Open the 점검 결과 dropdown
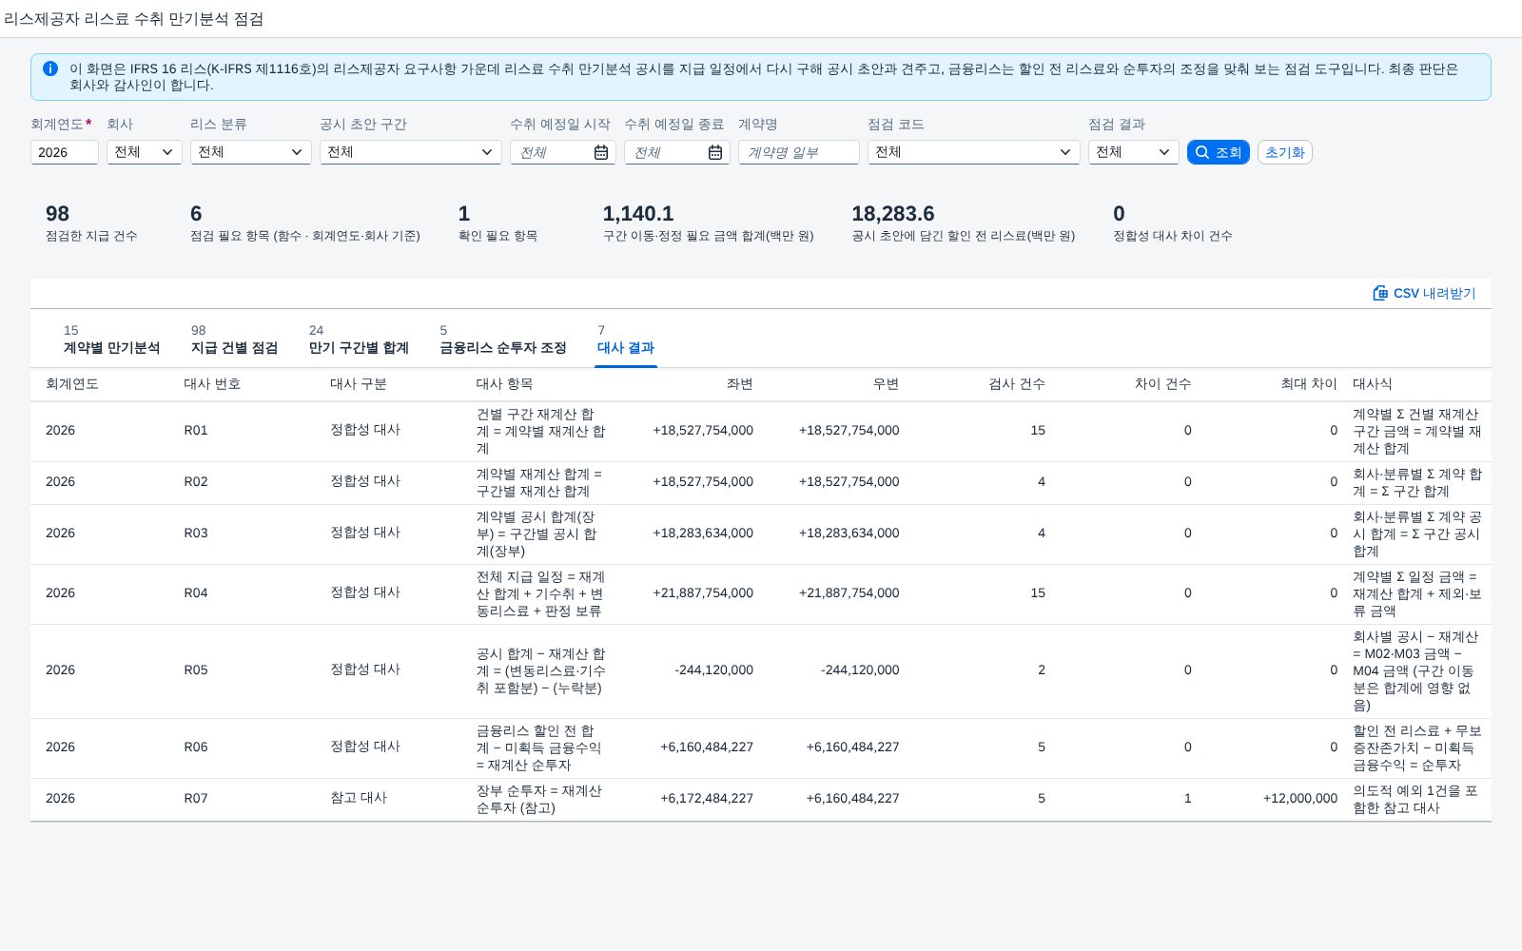The width and height of the screenshot is (1522, 951). [1134, 152]
